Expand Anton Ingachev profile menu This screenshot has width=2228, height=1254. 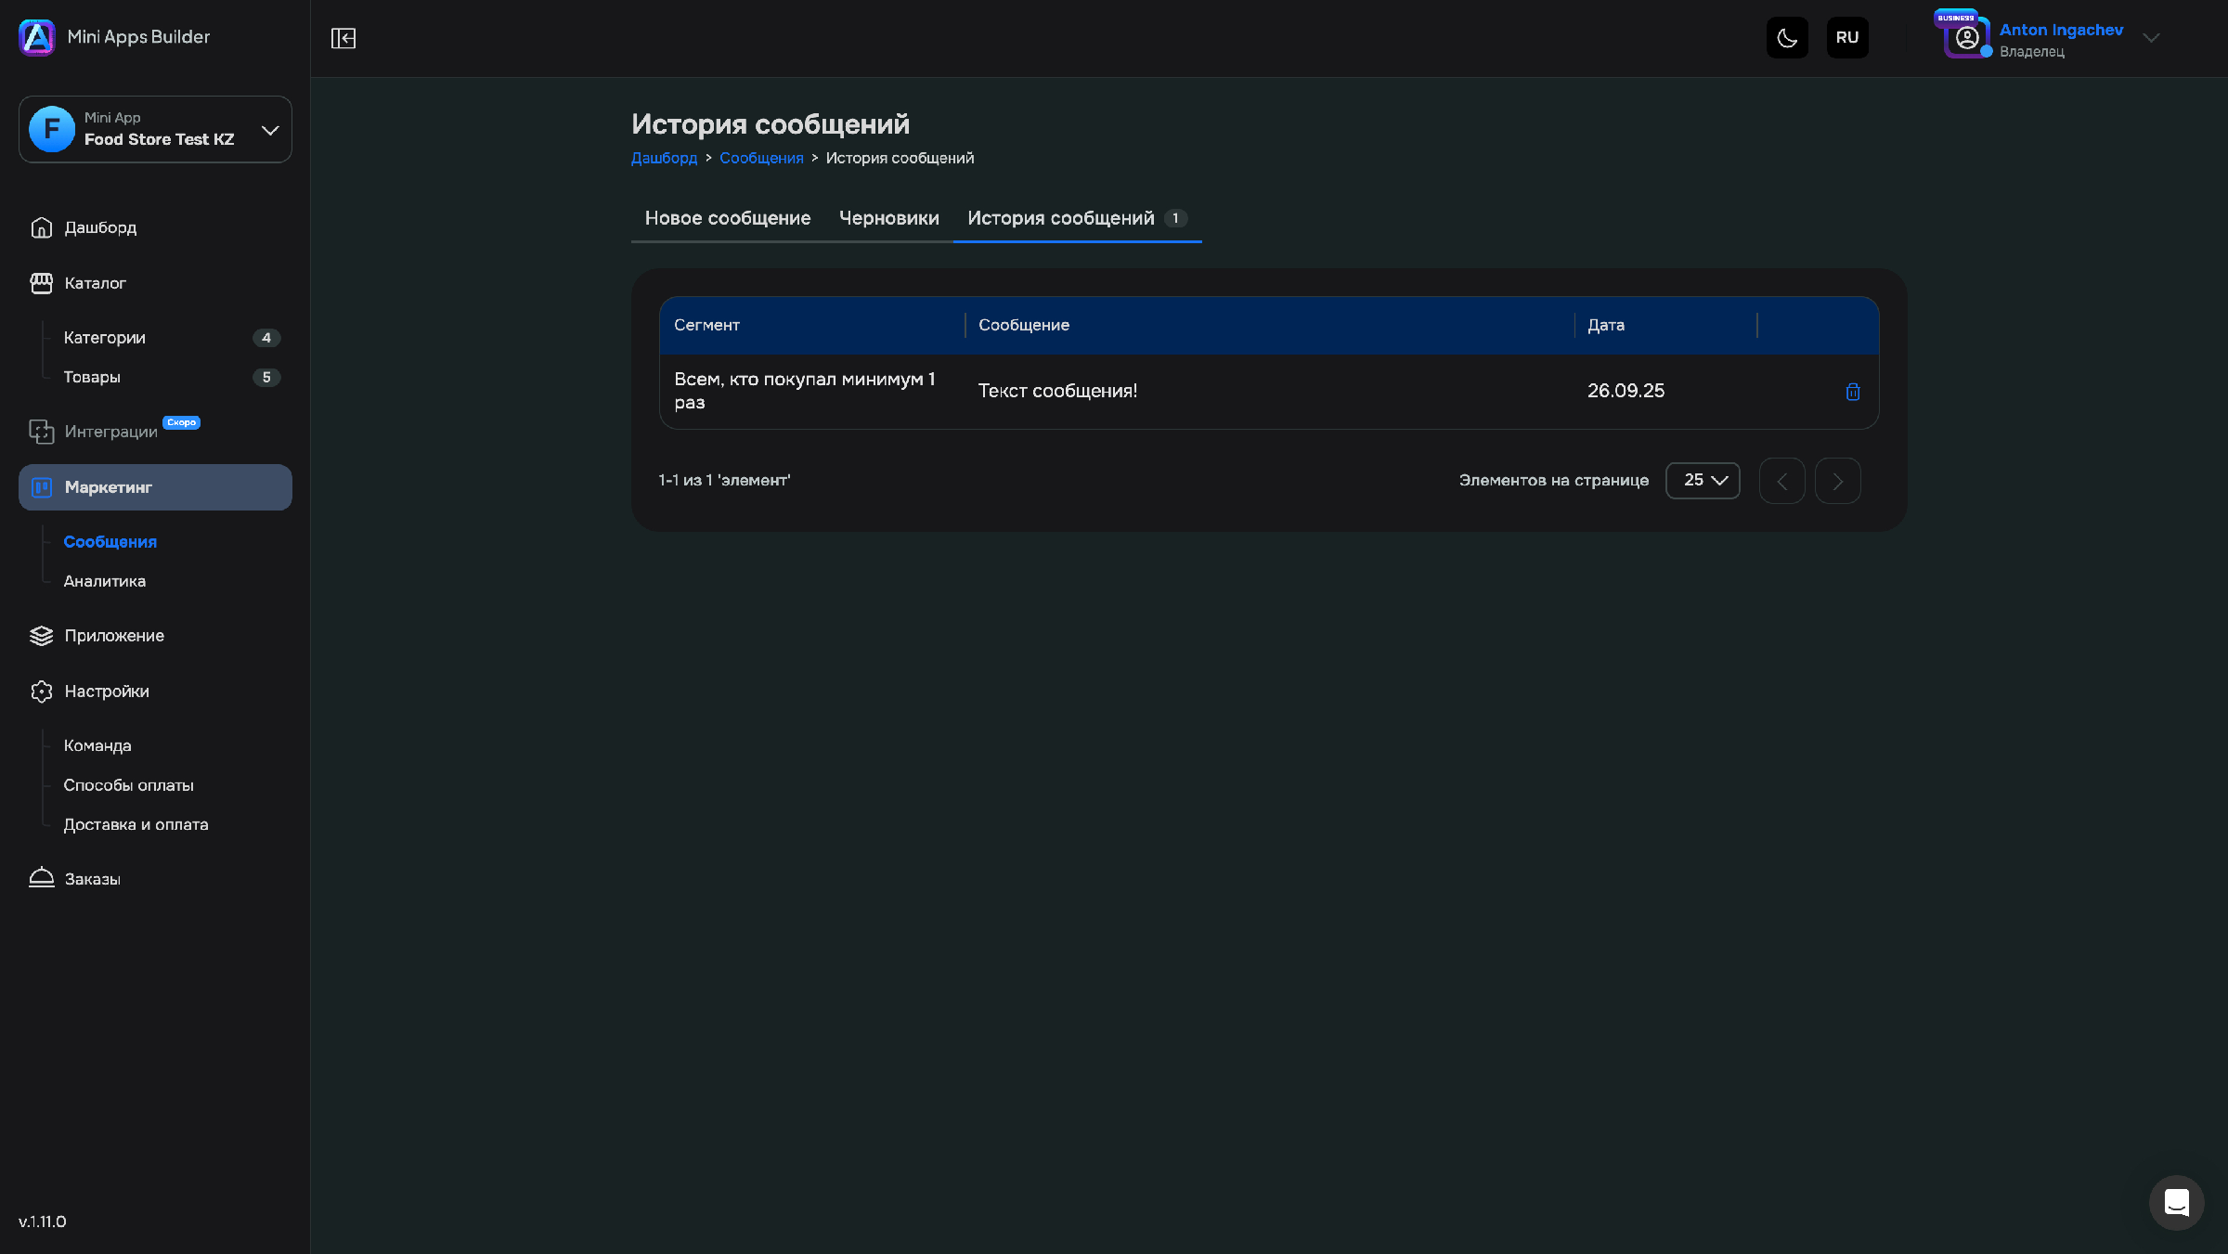(2151, 38)
